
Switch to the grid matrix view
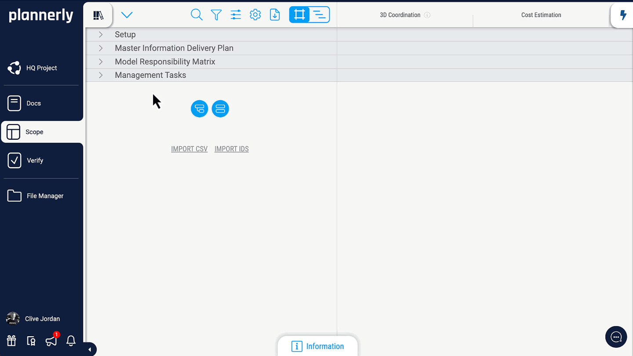pos(299,15)
